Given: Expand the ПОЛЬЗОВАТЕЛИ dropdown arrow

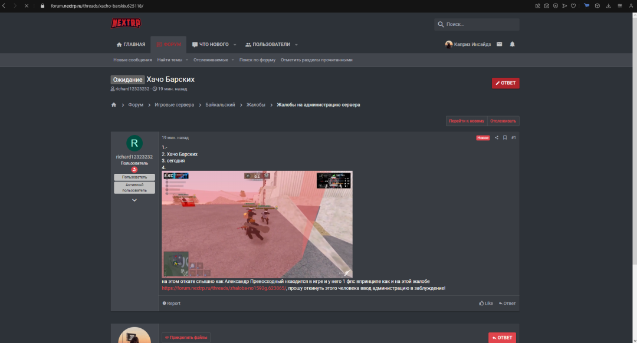Looking at the screenshot, I should (296, 45).
